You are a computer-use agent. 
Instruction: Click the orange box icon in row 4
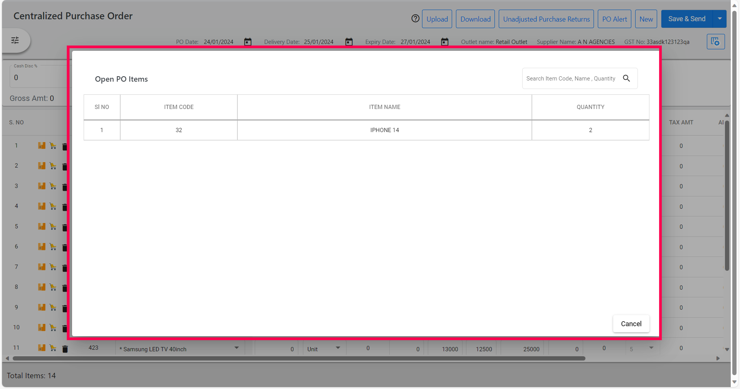click(x=42, y=206)
